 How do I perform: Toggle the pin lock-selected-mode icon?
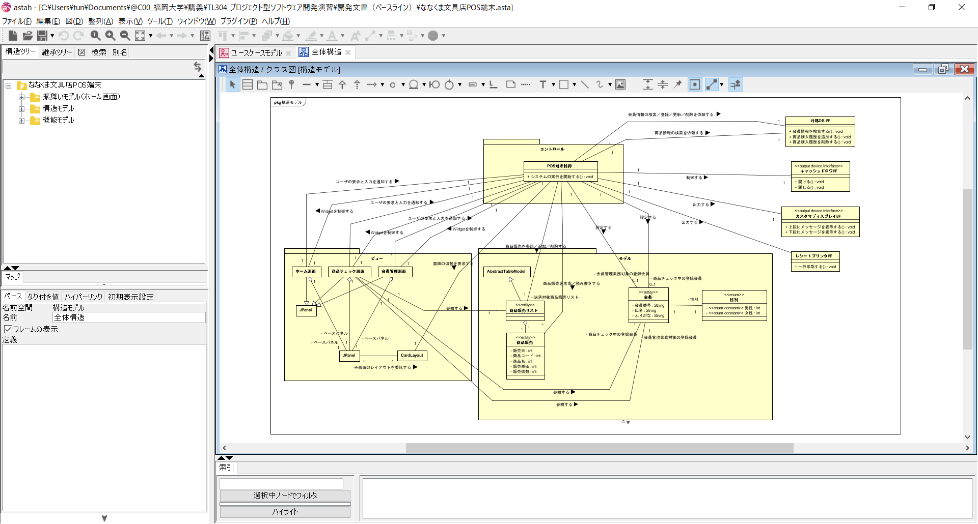677,84
